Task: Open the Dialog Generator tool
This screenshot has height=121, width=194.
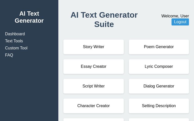Action: click(x=159, y=86)
